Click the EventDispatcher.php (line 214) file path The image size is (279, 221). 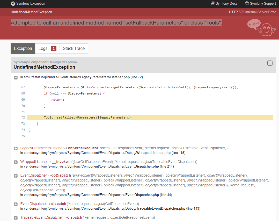pos(97,166)
